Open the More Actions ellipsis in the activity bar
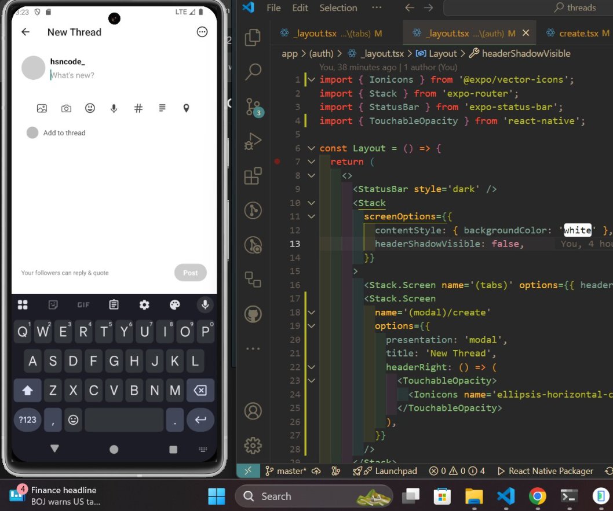 click(x=251, y=348)
